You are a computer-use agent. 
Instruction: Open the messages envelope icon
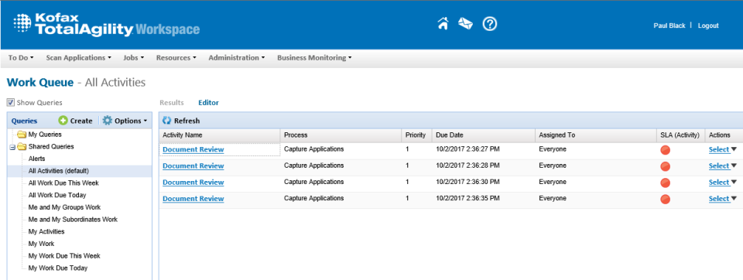click(465, 24)
